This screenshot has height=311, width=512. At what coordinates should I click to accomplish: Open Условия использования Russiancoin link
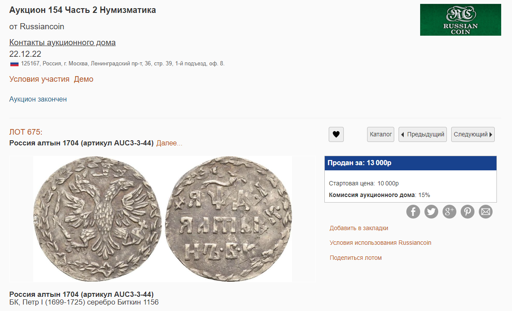coord(380,243)
